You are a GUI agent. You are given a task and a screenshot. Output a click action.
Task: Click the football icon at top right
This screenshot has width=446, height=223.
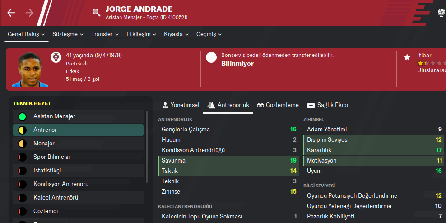pyautogui.click(x=441, y=13)
